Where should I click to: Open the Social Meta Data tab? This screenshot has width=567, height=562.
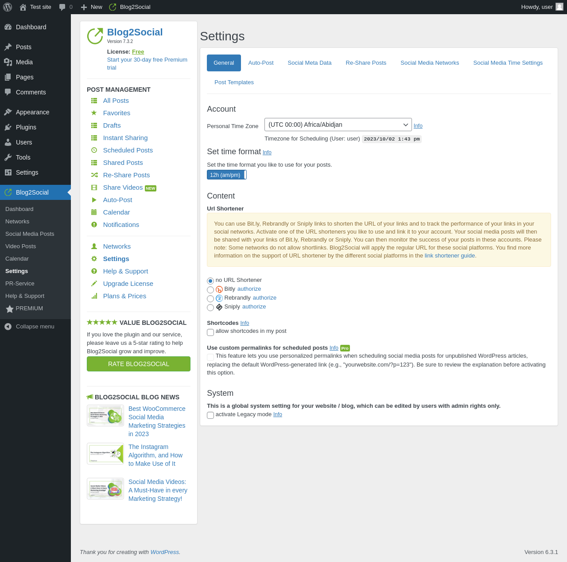click(310, 63)
